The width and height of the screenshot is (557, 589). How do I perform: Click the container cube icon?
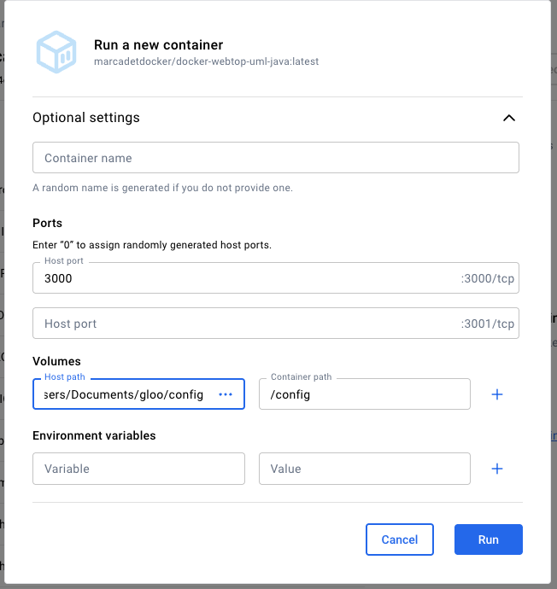tap(56, 51)
